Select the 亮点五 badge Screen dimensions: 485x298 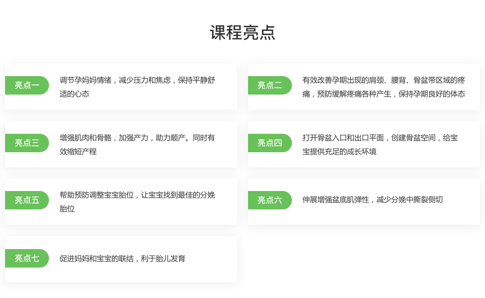coord(27,200)
